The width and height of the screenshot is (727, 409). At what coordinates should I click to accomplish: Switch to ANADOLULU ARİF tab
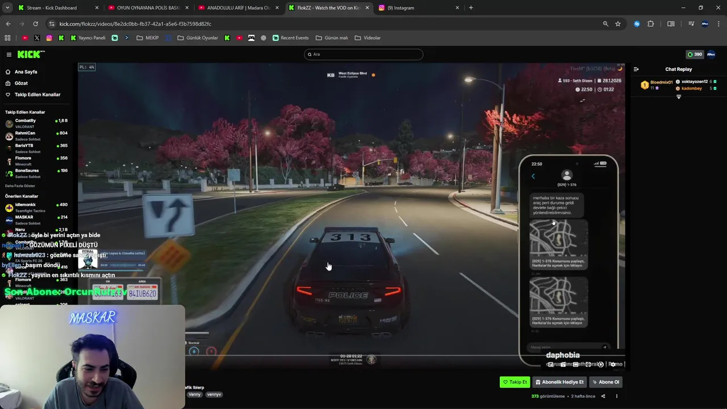pos(237,8)
